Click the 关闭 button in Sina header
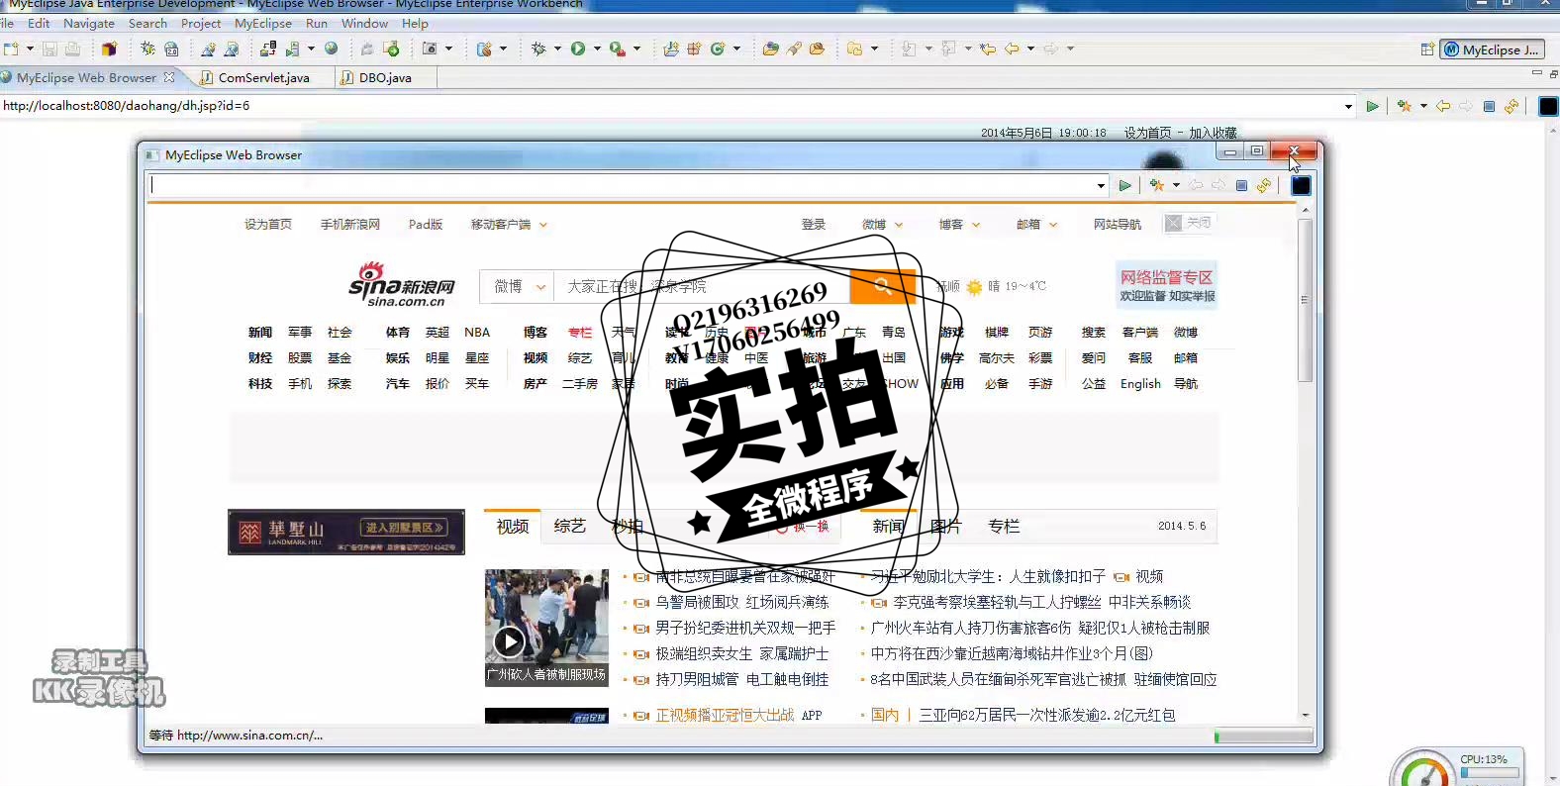The height and width of the screenshot is (786, 1560). click(x=1189, y=223)
